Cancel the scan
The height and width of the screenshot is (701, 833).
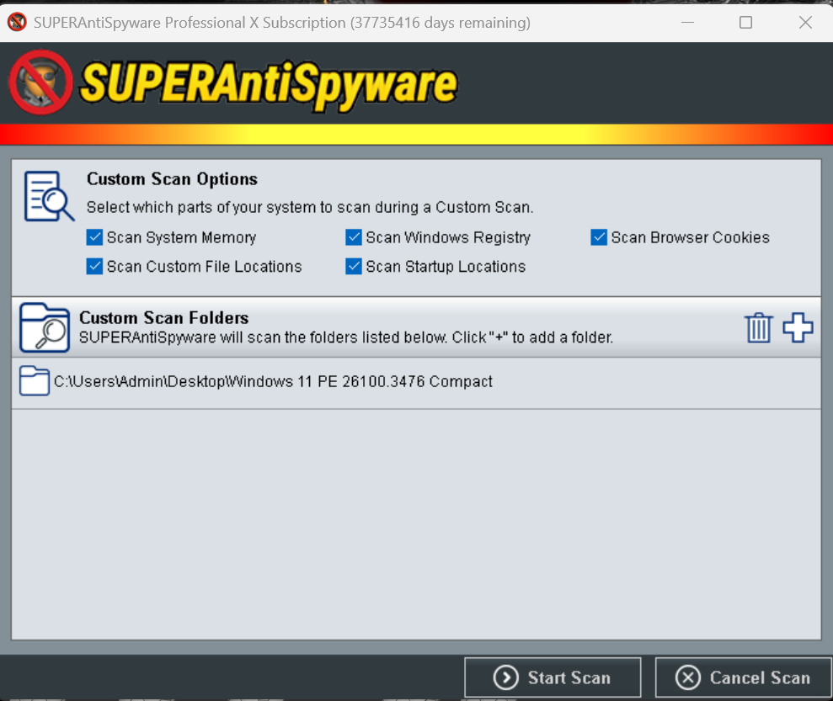(x=743, y=677)
